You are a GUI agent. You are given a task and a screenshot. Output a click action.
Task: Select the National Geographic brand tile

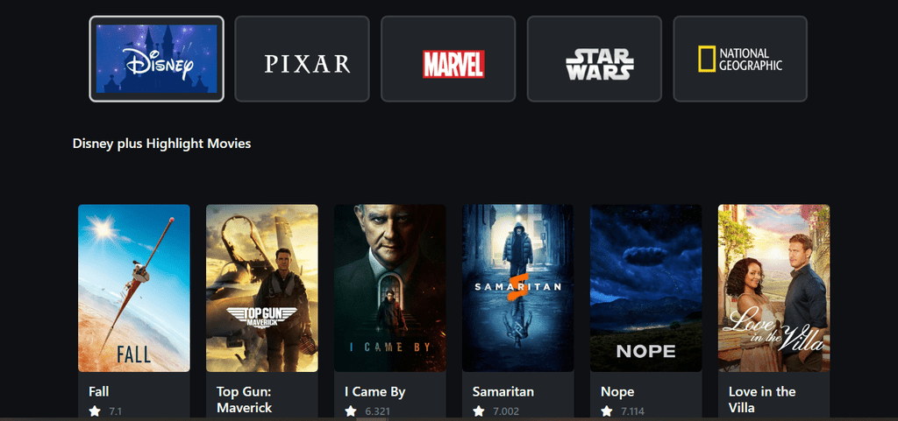(x=740, y=59)
